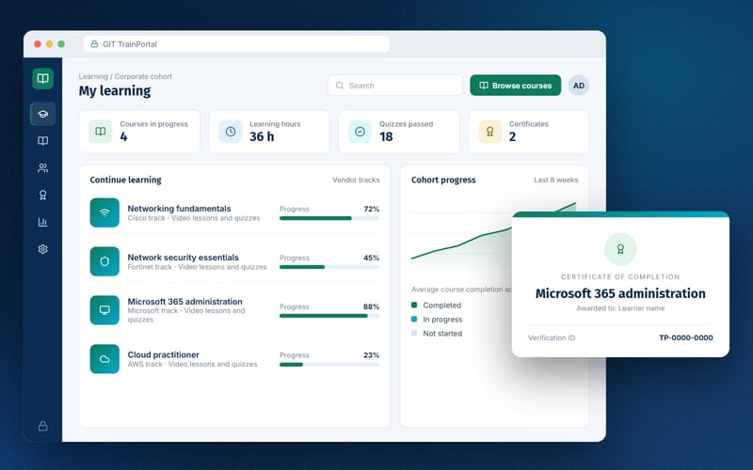
Task: Click the magnifier icon in Search box
Action: tap(340, 86)
